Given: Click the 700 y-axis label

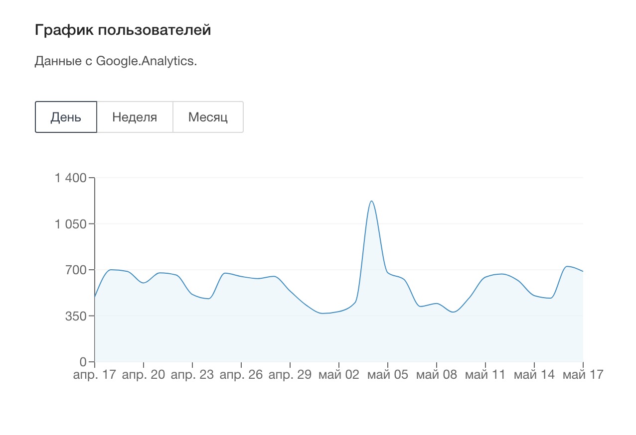Looking at the screenshot, I should click(76, 270).
